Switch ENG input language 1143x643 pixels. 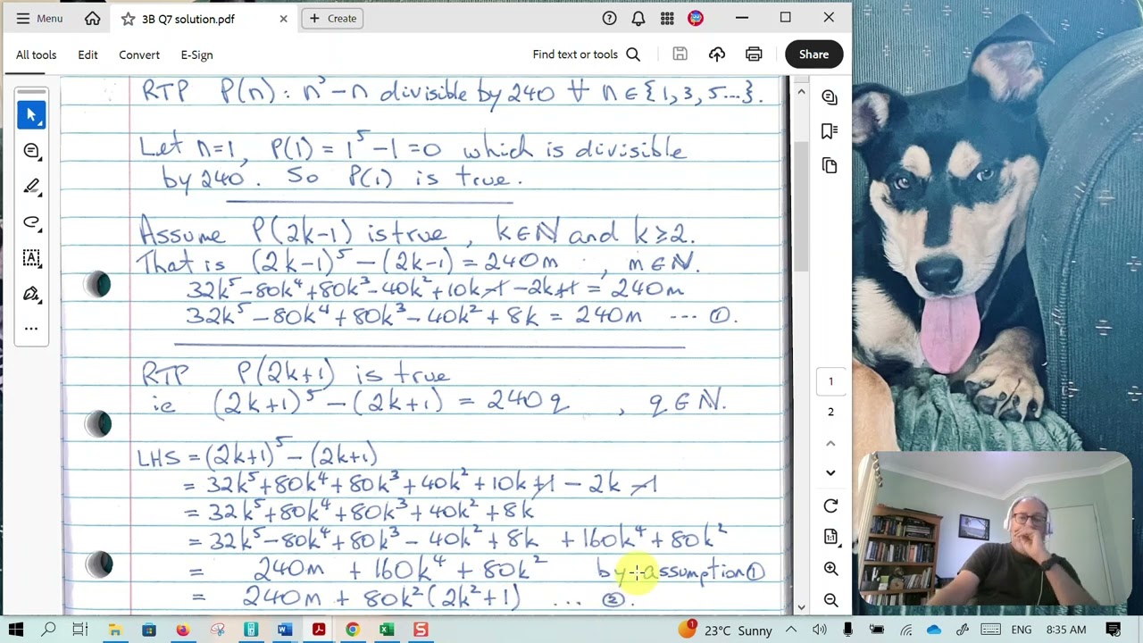coord(1021,630)
